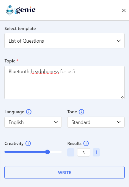
Task: Click the genie wordmark text
Action: (26, 10)
